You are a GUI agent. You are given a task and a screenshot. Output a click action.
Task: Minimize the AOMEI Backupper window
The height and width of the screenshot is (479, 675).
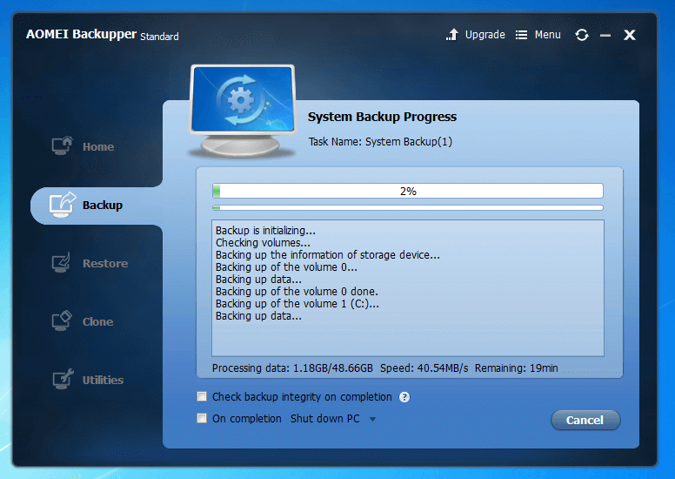click(605, 36)
